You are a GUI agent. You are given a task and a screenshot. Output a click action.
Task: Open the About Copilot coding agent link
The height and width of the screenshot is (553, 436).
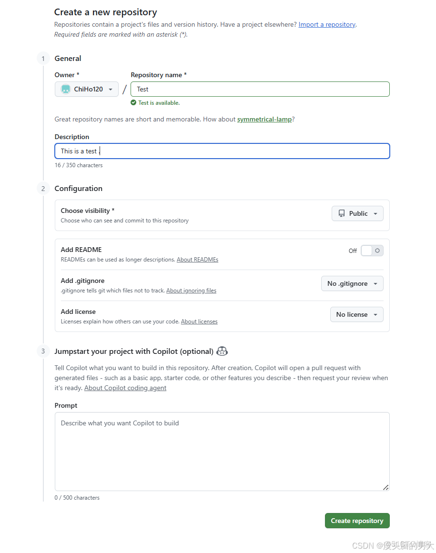click(125, 388)
